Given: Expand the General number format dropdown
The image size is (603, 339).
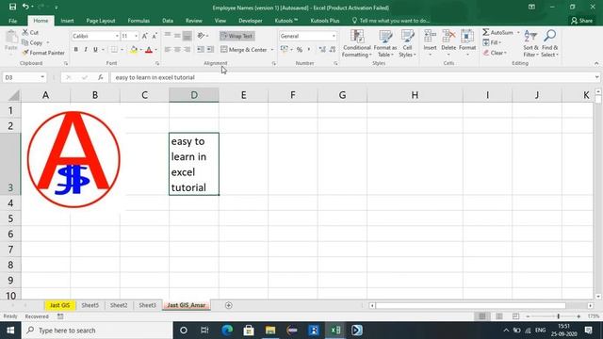Looking at the screenshot, I should coord(334,36).
